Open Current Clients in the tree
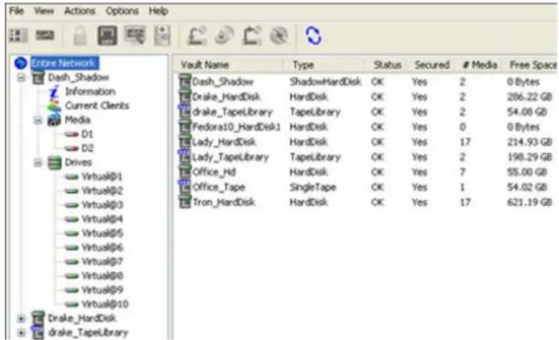The height and width of the screenshot is (340, 559). tap(97, 106)
